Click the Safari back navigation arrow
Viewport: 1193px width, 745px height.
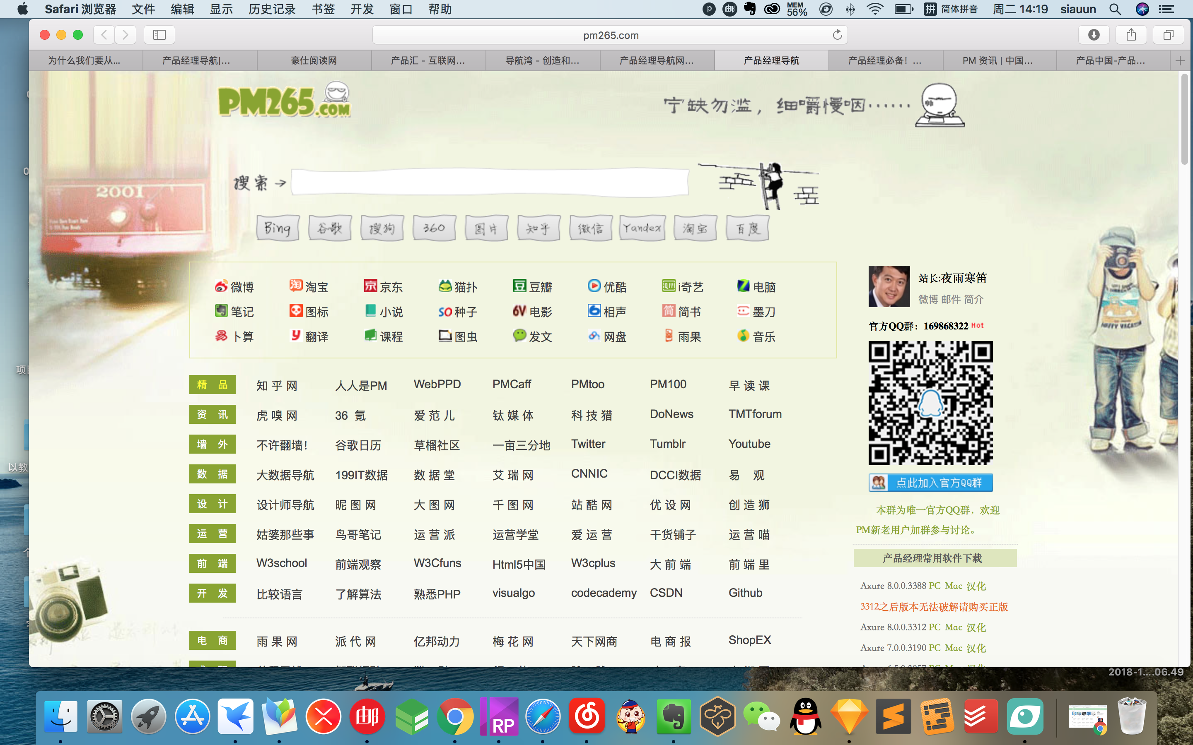(104, 34)
